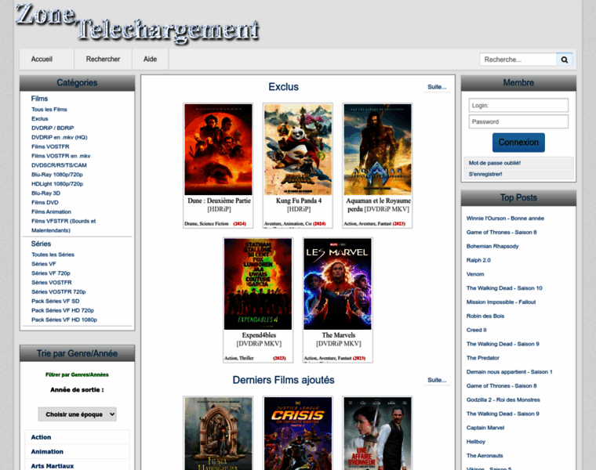This screenshot has height=470, width=596.
Task: Open Blu-Ray 3D category
Action: point(46,193)
